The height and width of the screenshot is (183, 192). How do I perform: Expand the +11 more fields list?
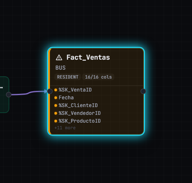click(x=65, y=128)
